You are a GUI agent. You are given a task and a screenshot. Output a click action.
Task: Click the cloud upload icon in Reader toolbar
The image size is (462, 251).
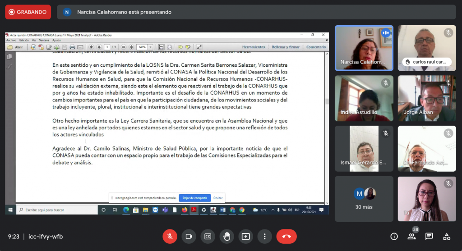pos(56,47)
